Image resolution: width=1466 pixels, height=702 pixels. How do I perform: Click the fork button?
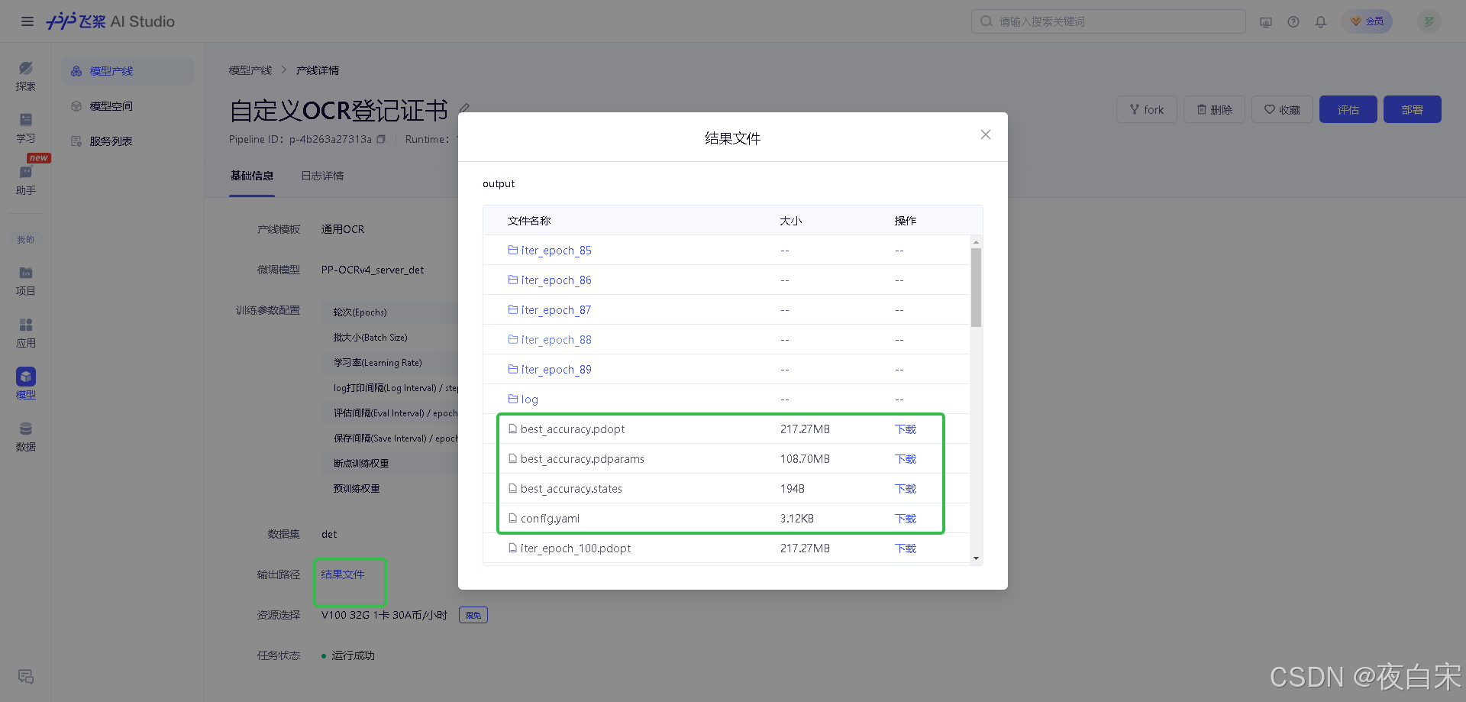coord(1147,109)
